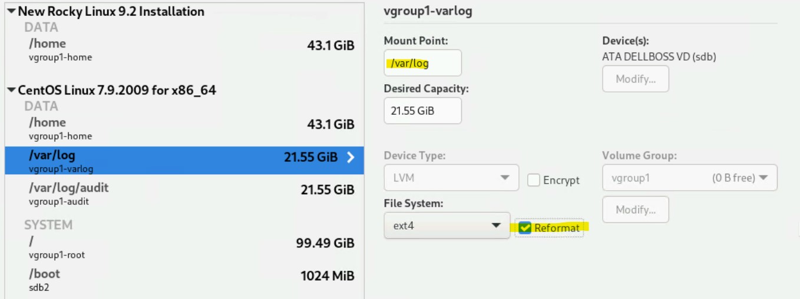Open the File System ext4 dropdown
This screenshot has height=299, width=800.
point(447,225)
